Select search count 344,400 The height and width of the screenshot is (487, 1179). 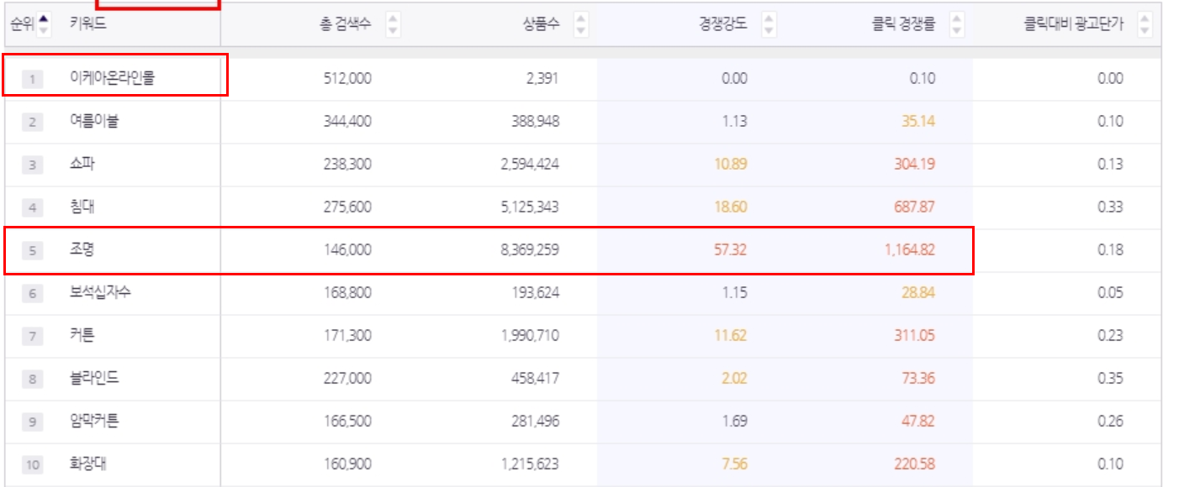[347, 122]
